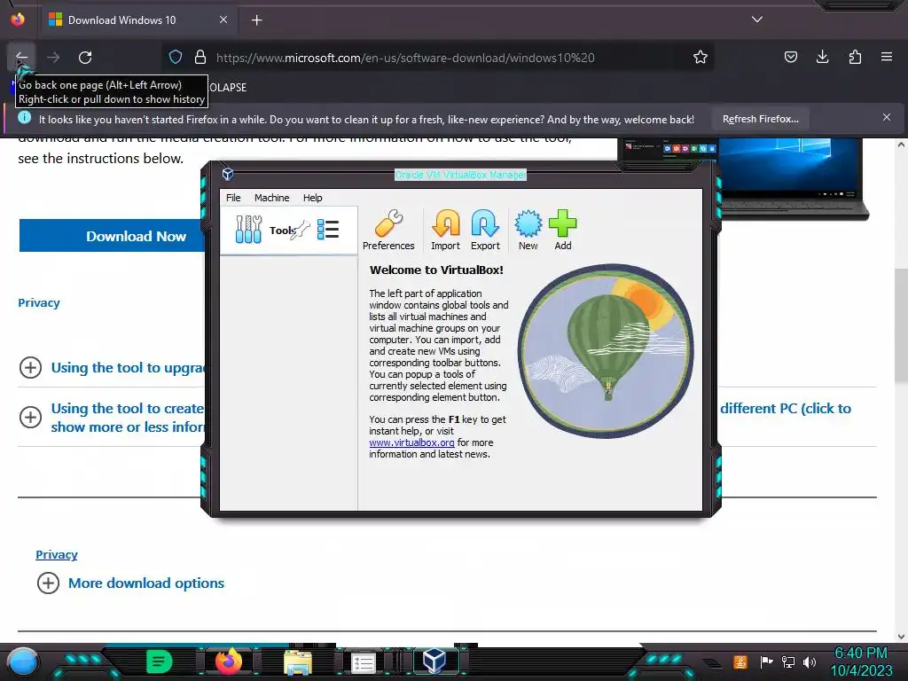The height and width of the screenshot is (681, 908).
Task: Select the Download Windows 10 tab
Action: tap(137, 20)
